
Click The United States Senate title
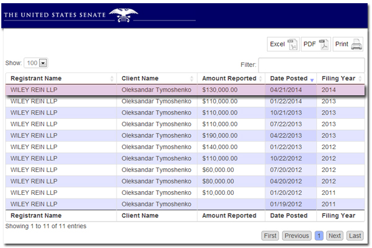(53, 15)
